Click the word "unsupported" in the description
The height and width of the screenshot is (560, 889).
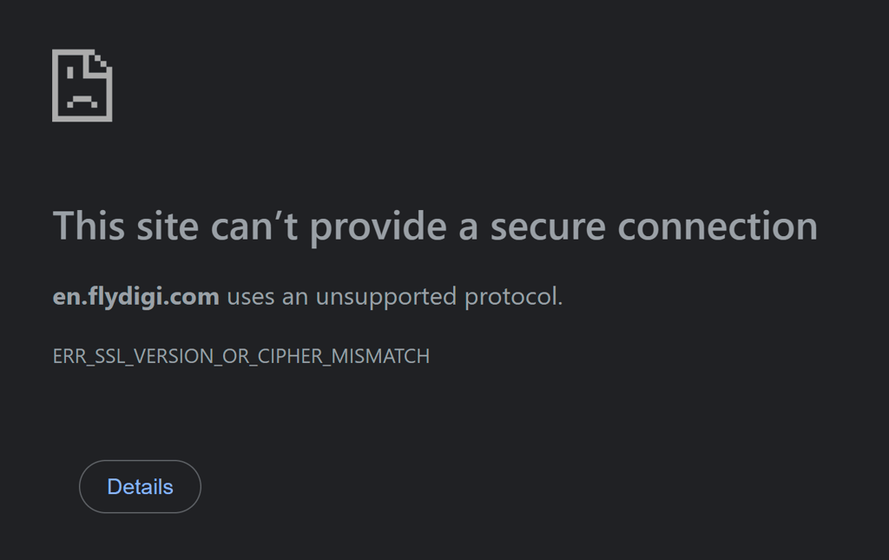coord(386,297)
